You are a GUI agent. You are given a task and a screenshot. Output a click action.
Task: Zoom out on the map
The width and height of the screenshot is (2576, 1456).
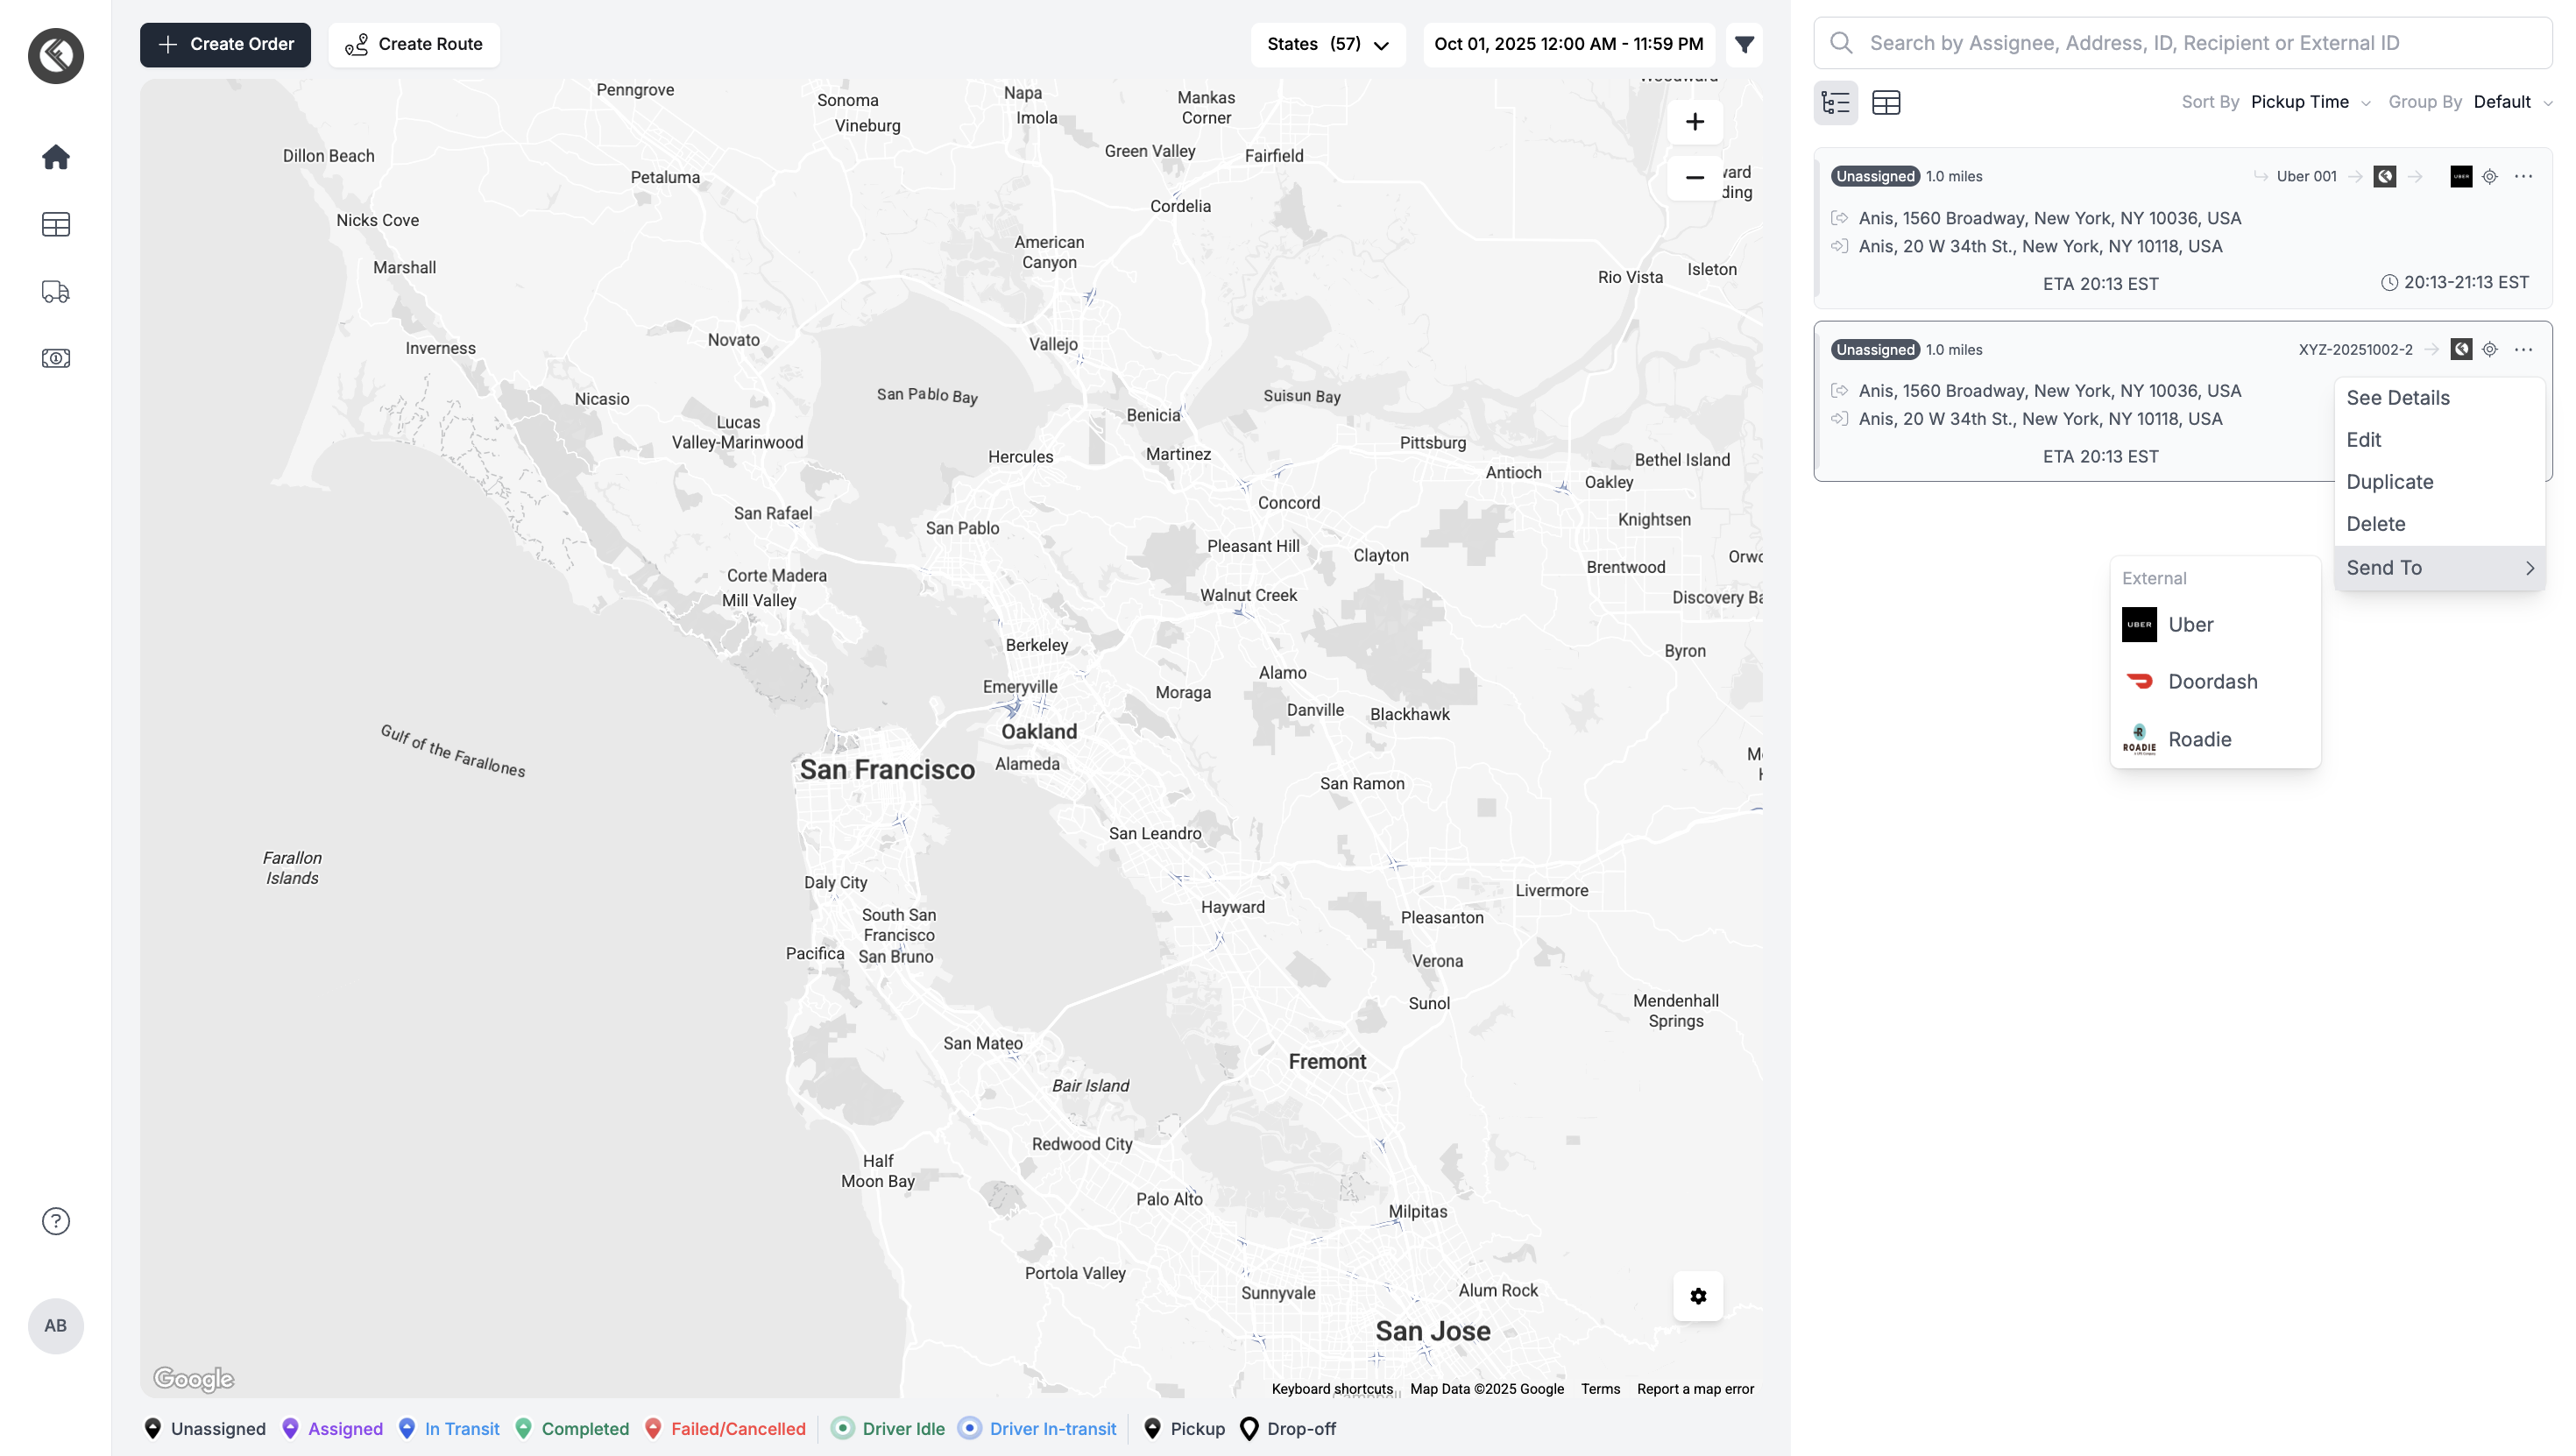pos(1694,178)
